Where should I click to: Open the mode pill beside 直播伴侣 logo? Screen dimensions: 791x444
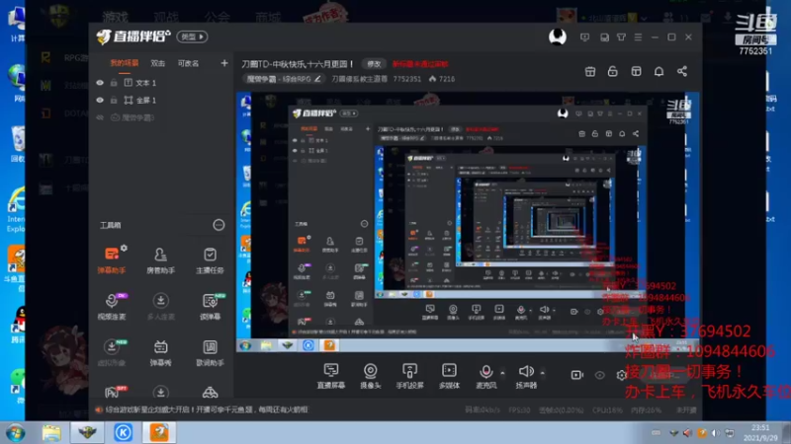tap(192, 37)
